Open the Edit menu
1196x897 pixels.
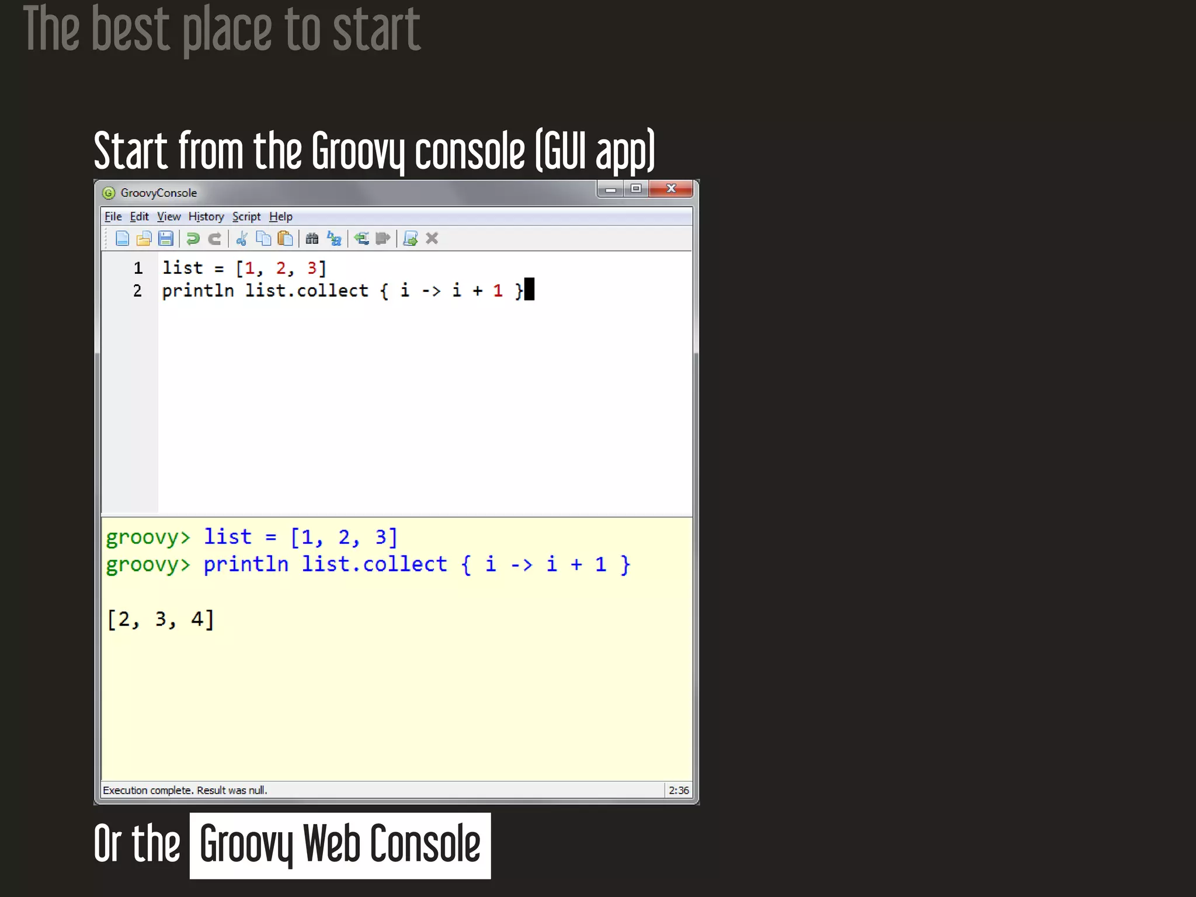[x=139, y=217]
